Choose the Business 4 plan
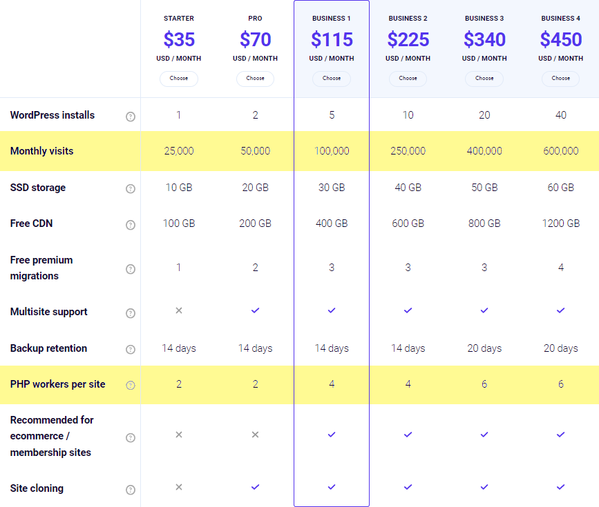The image size is (599, 507). tap(561, 79)
